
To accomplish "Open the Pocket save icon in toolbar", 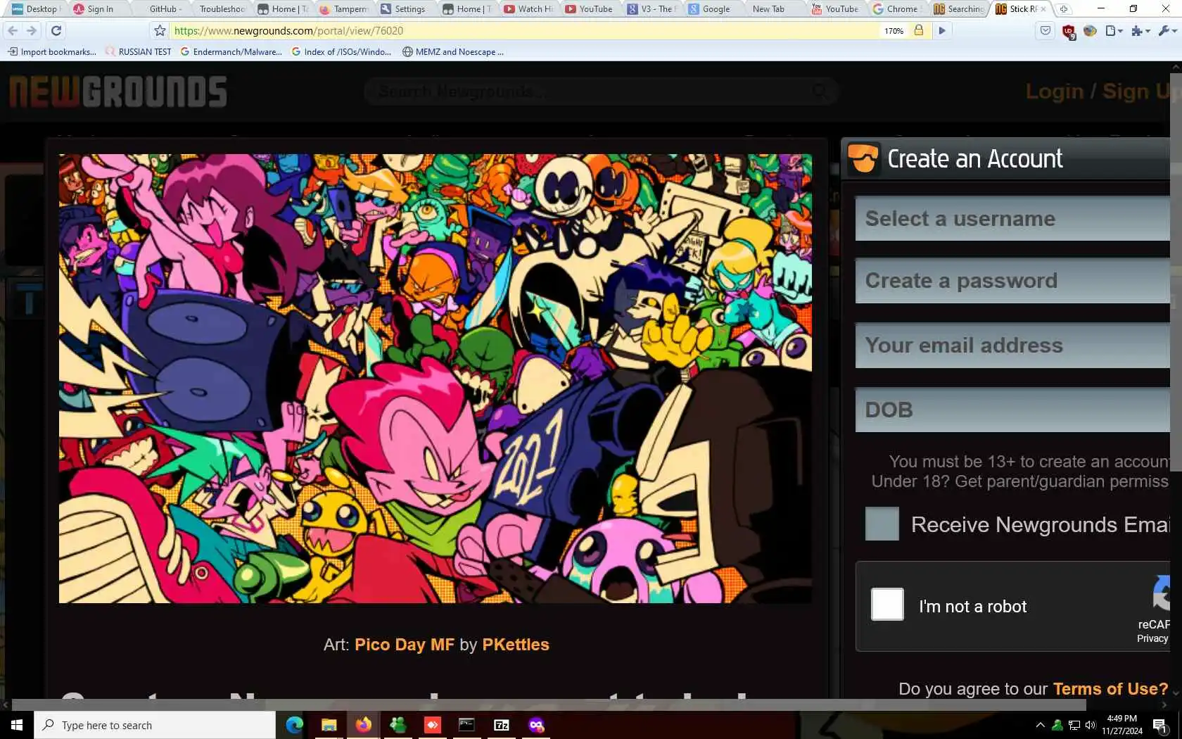I will point(1046,30).
